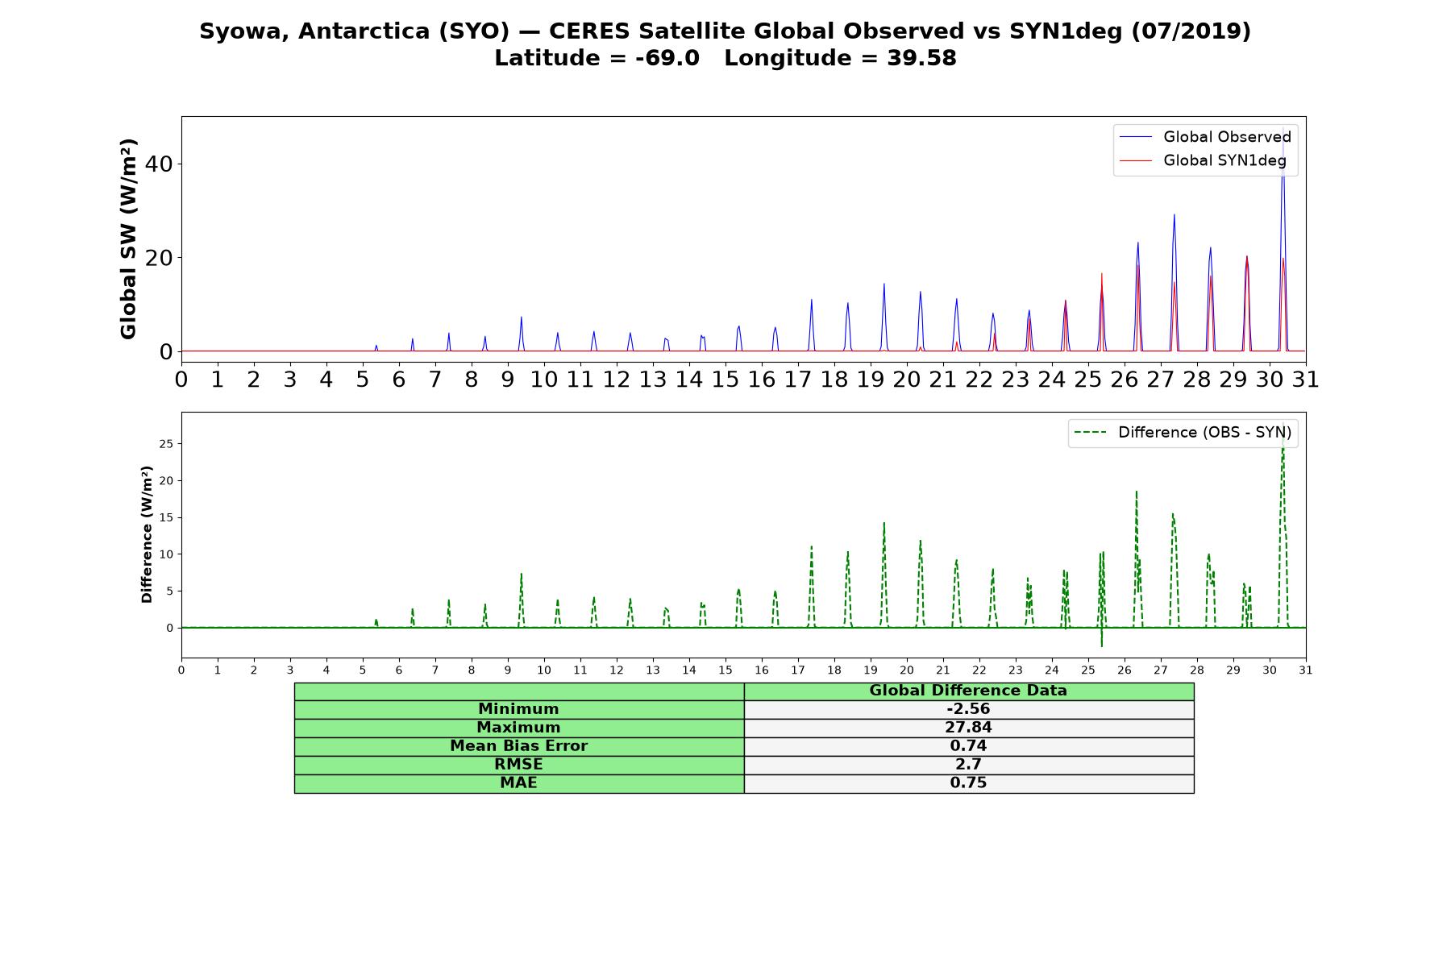Select the Minimum row label in table

pos(519,709)
